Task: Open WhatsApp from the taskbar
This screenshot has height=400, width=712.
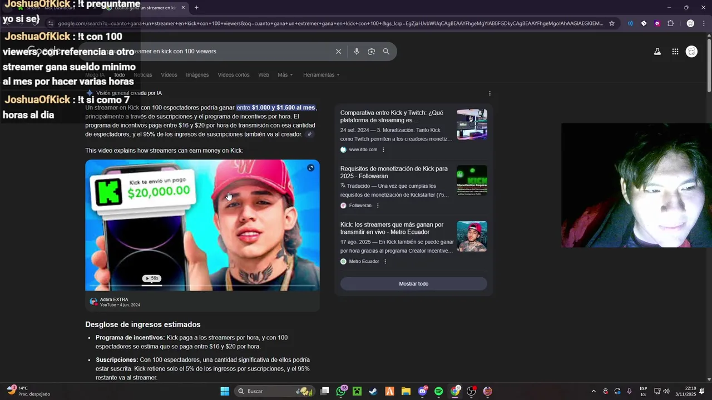Action: point(341,391)
